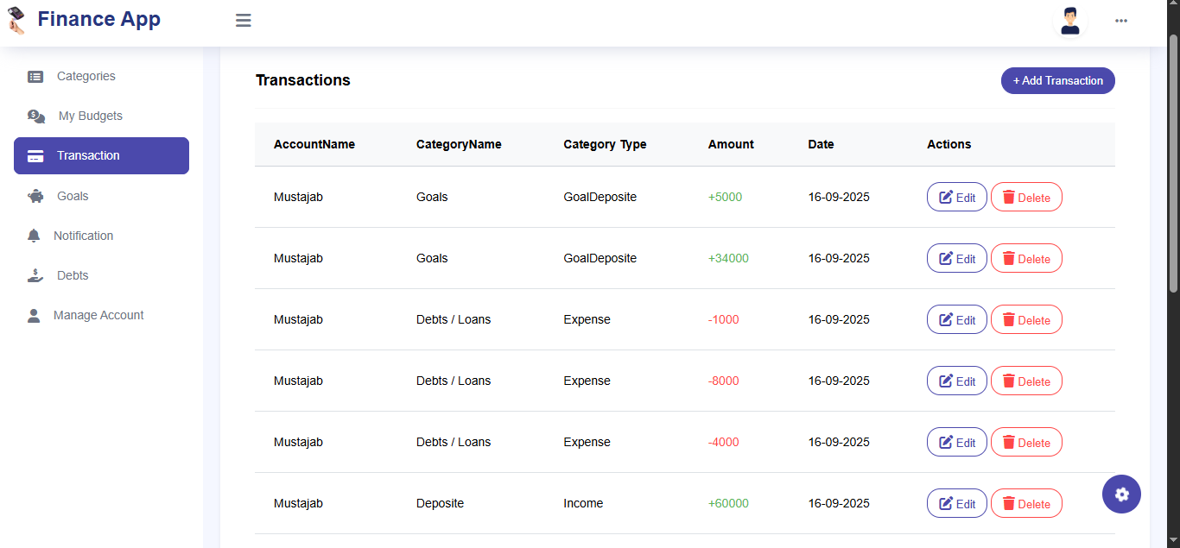Delete the -8000 Debts / Loans expense
Image resolution: width=1180 pixels, height=548 pixels.
click(1025, 381)
